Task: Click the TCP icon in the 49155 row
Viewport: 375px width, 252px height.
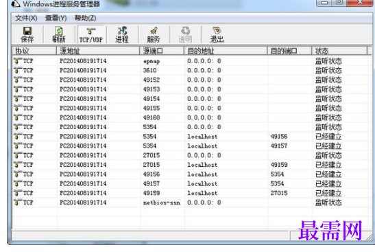Action: [18, 108]
